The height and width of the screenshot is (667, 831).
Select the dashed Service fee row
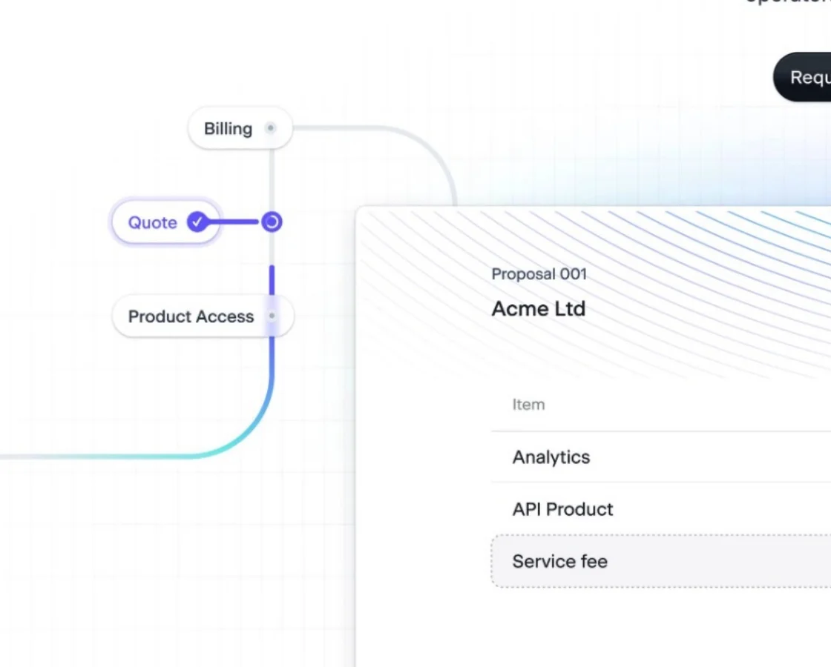click(661, 561)
